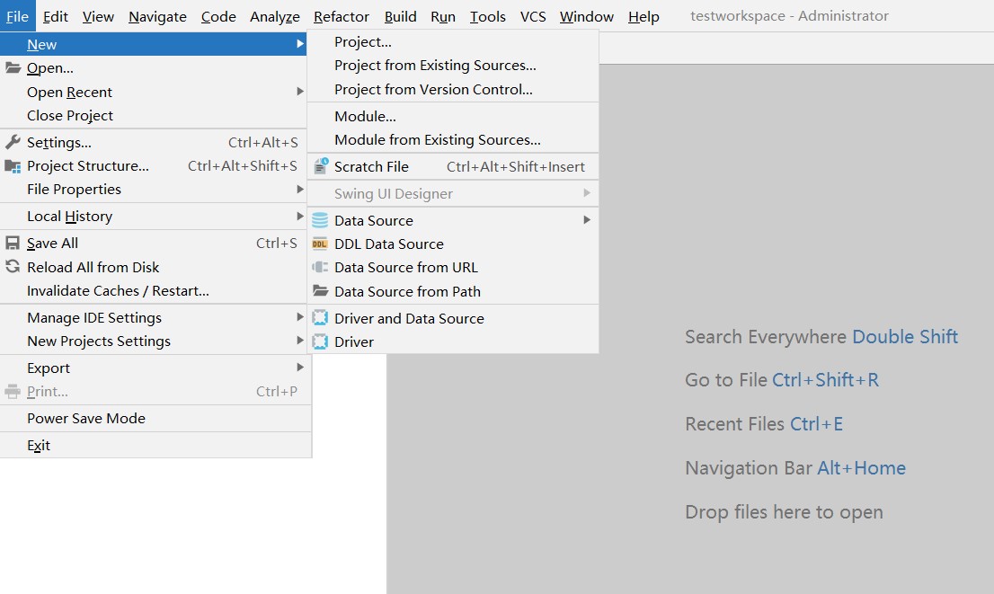Open the Build menu

(401, 16)
